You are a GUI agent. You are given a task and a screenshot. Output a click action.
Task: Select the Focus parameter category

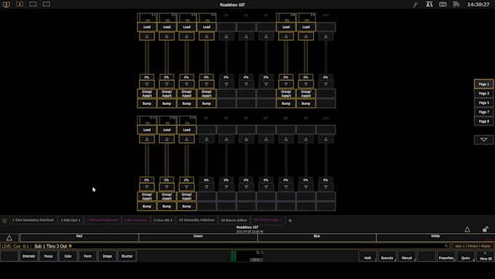(48, 256)
